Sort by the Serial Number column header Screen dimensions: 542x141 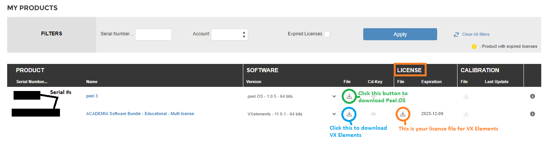(x=32, y=82)
